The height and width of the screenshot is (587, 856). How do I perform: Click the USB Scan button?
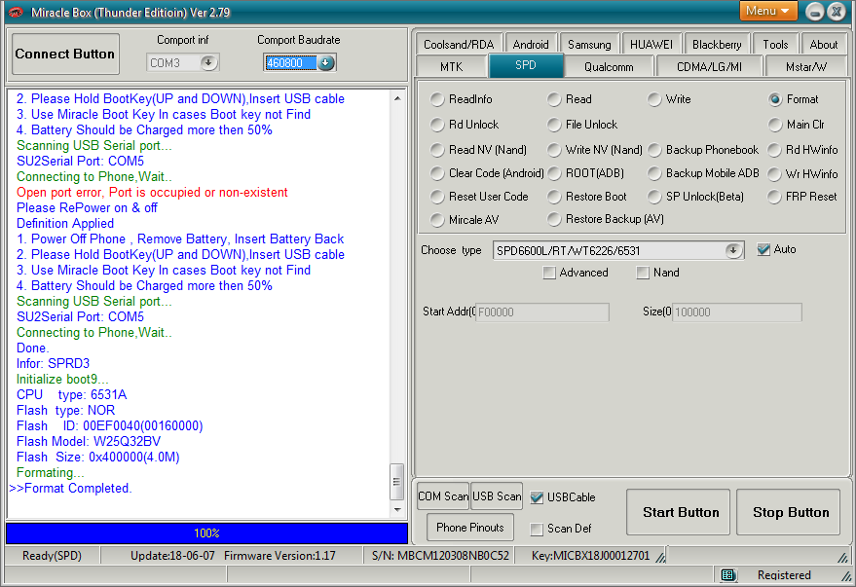pyautogui.click(x=497, y=496)
